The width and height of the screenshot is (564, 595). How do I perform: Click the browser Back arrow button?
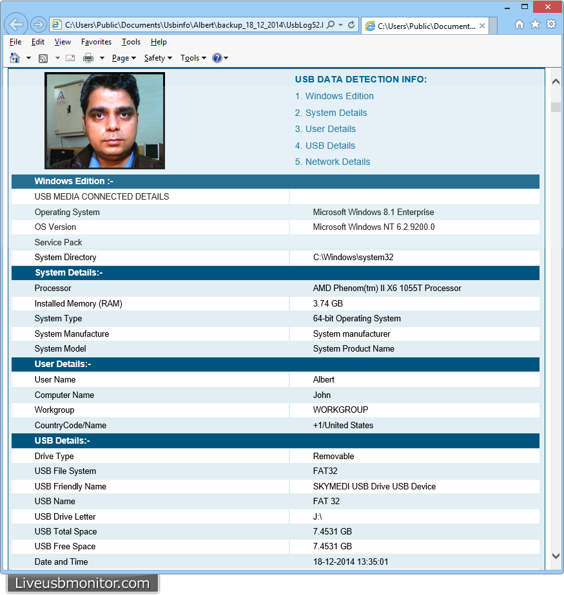16,24
